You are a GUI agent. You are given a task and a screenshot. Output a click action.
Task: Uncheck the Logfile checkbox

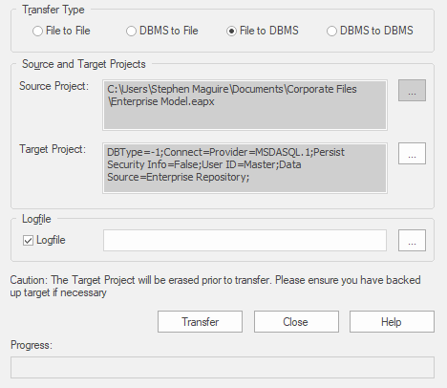coord(28,240)
